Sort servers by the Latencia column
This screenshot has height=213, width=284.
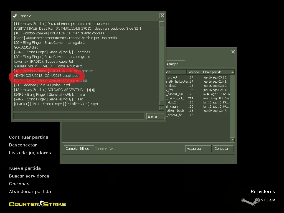pyautogui.click(x=194, y=72)
